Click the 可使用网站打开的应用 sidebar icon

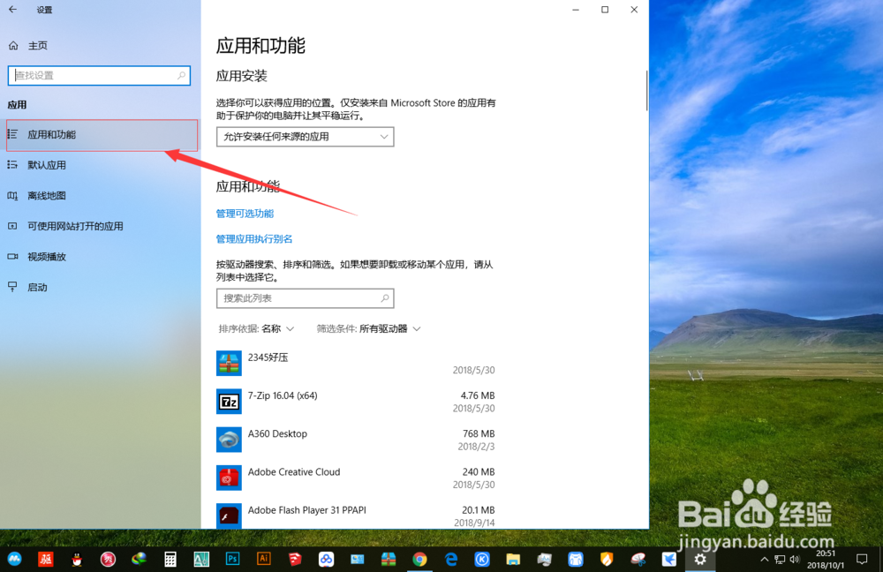point(13,226)
